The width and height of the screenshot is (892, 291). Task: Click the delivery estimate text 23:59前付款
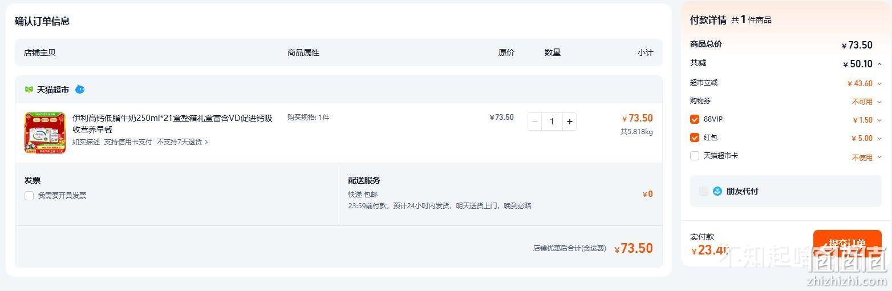click(440, 206)
